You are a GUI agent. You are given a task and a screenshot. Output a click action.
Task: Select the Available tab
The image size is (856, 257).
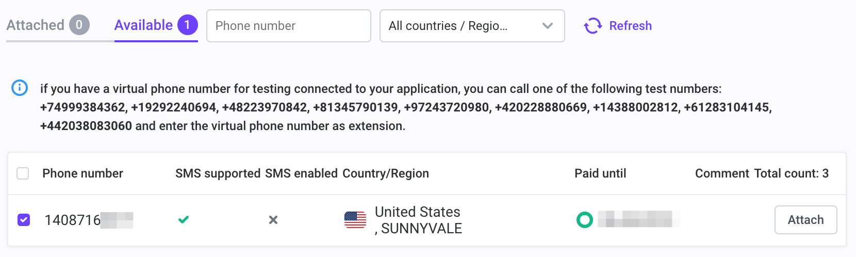click(x=156, y=25)
